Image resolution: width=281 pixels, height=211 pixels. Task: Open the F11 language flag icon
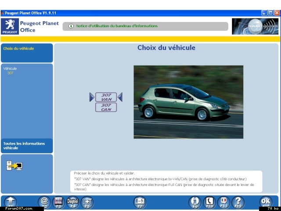pyautogui.click(x=223, y=202)
